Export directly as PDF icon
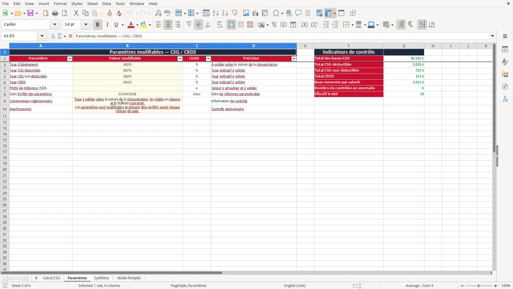513x289 pixels. [x=46, y=13]
